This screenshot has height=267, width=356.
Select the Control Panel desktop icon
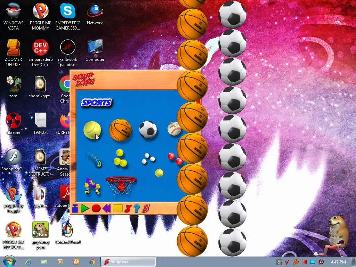(x=68, y=233)
